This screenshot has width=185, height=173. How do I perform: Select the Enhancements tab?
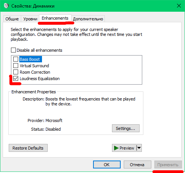pyautogui.click(x=55, y=19)
